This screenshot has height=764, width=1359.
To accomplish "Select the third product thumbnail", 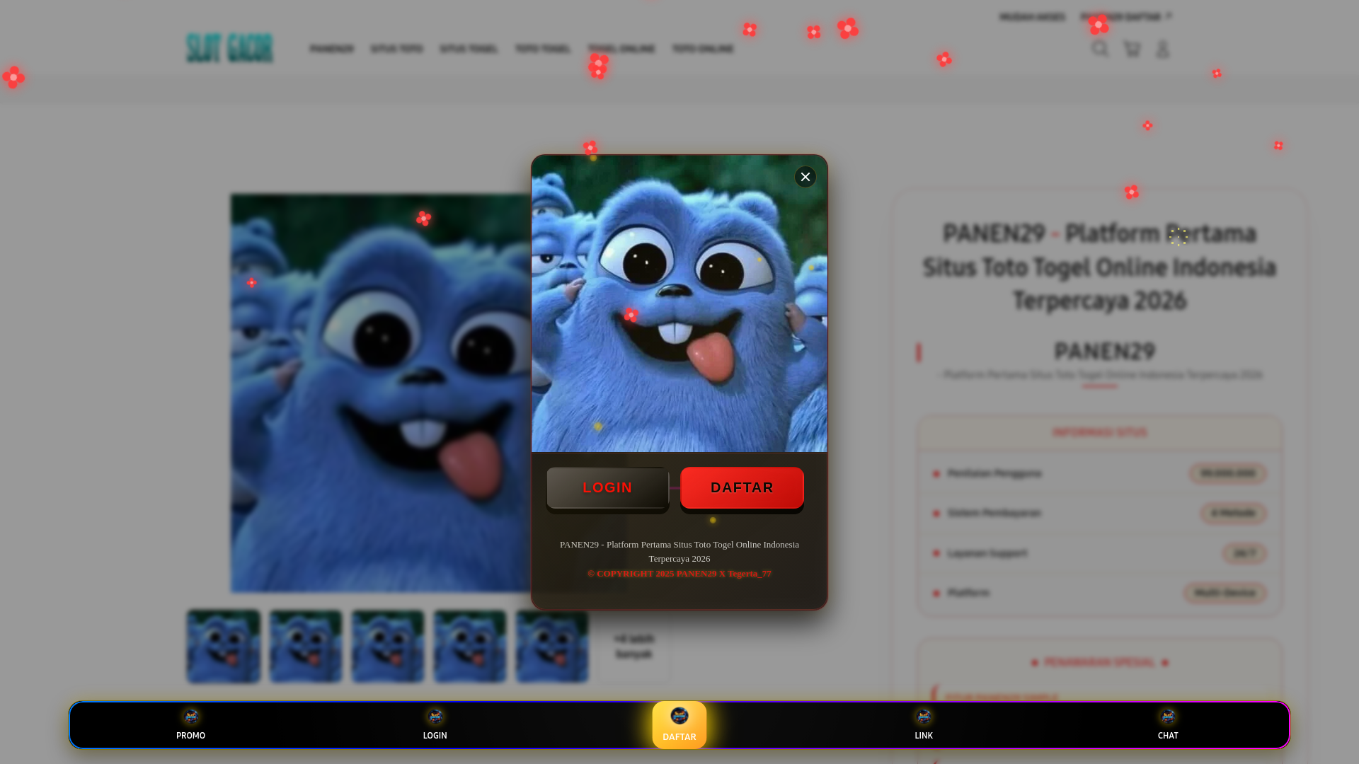I will [x=388, y=647].
